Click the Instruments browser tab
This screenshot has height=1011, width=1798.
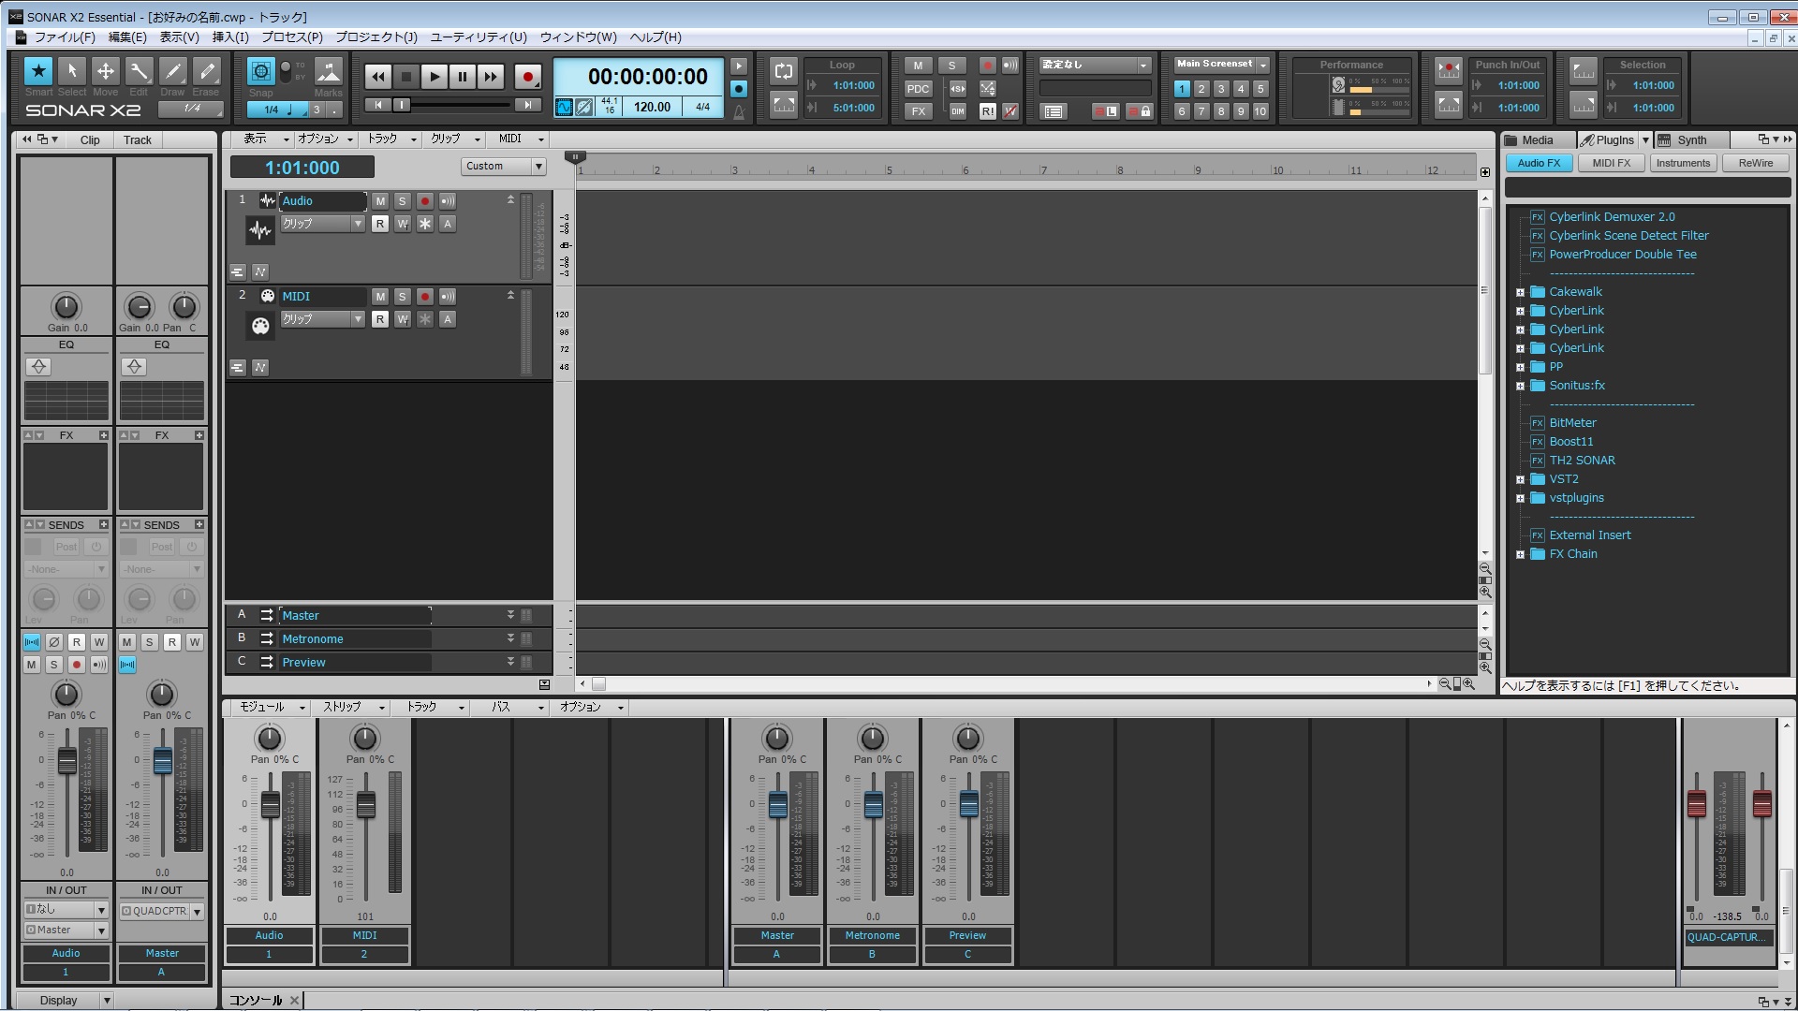[1682, 162]
